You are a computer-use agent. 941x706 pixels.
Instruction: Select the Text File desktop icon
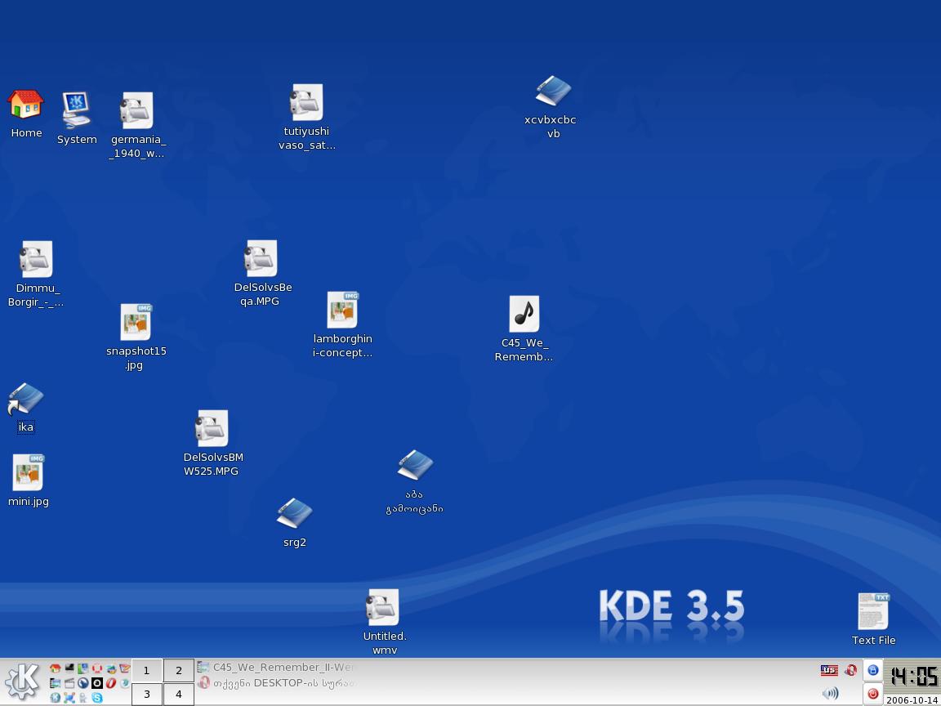873,612
